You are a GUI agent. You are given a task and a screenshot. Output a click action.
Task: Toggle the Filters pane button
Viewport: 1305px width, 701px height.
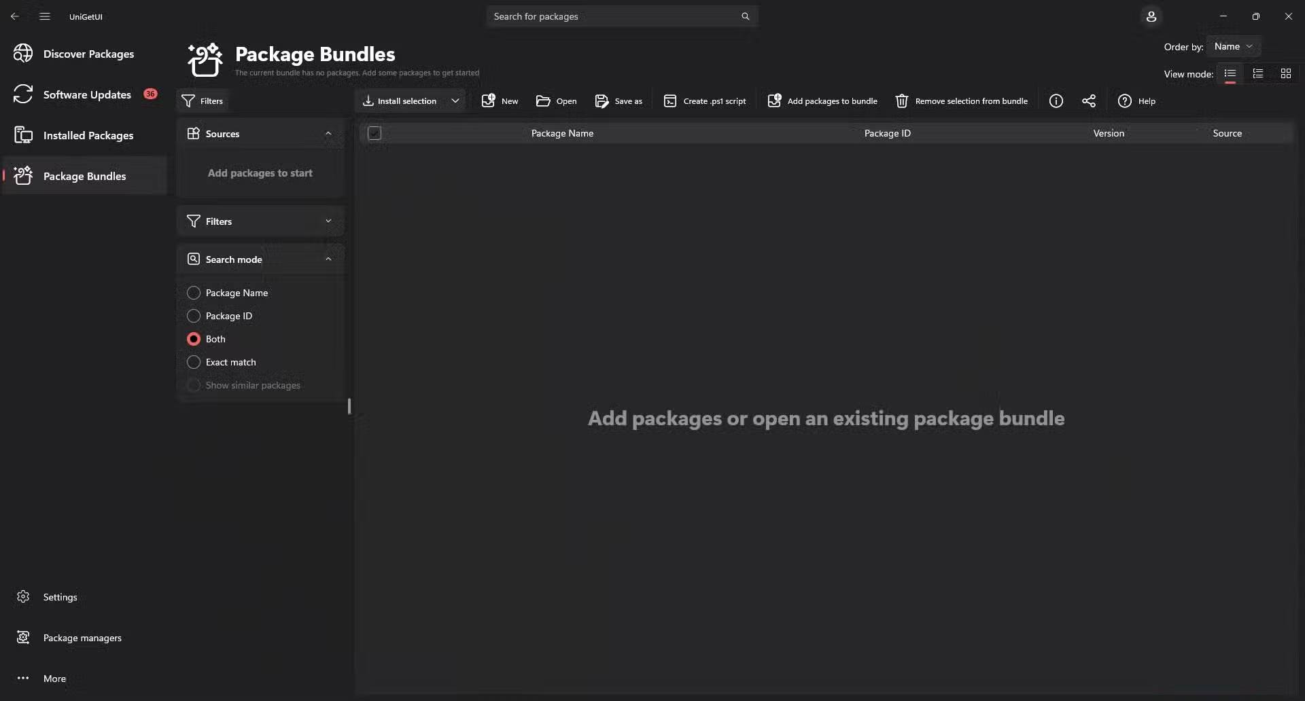coord(203,101)
